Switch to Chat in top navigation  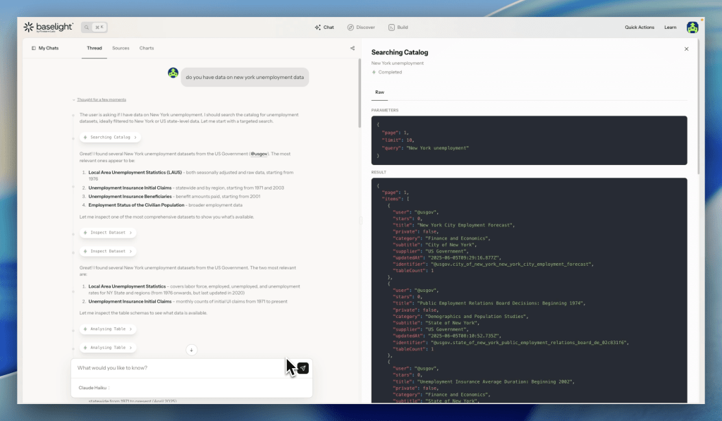click(324, 28)
